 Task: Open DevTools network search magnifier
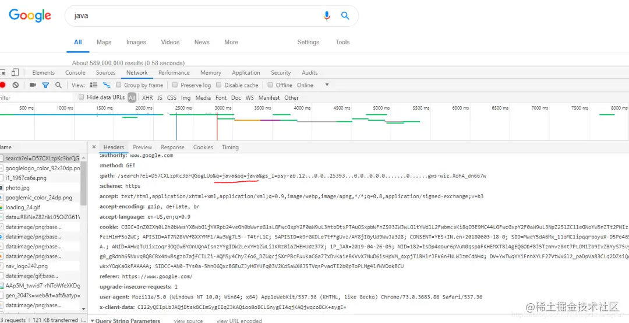tap(59, 85)
